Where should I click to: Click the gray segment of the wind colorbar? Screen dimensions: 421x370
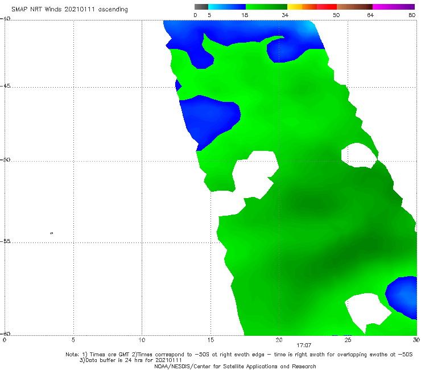201,7
